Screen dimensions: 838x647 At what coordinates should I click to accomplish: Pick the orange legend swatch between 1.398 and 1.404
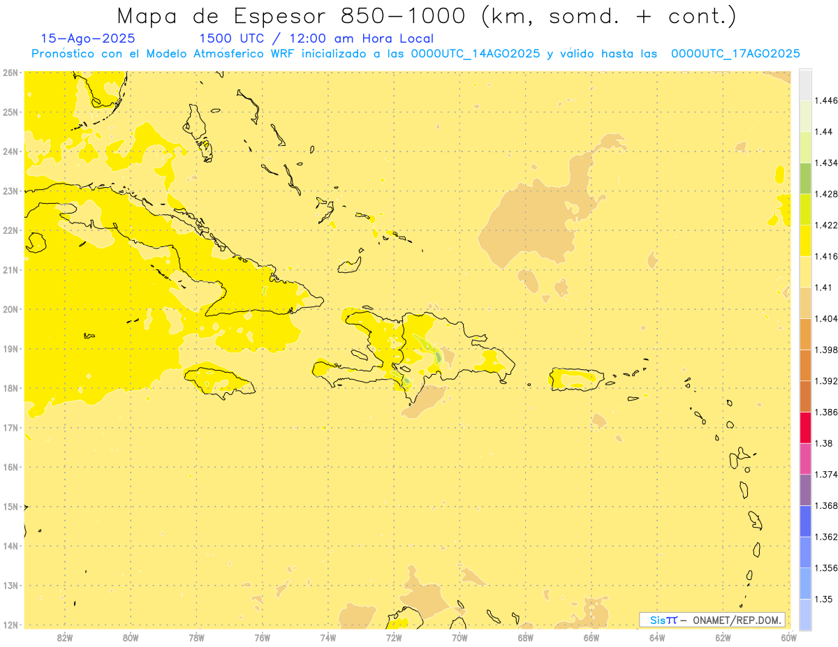pos(805,334)
